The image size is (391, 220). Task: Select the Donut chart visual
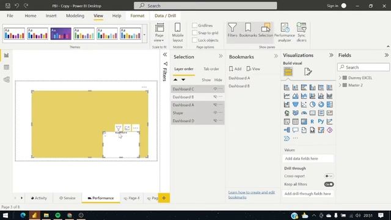pyautogui.click(x=321, y=105)
